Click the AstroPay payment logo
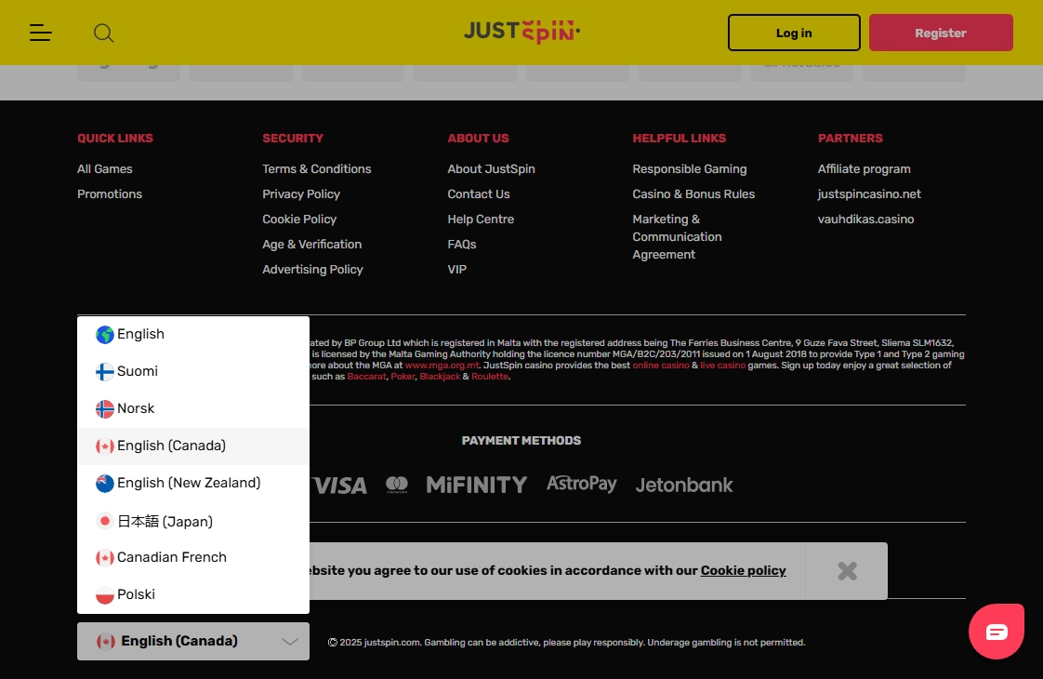This screenshot has width=1043, height=679. click(x=581, y=484)
